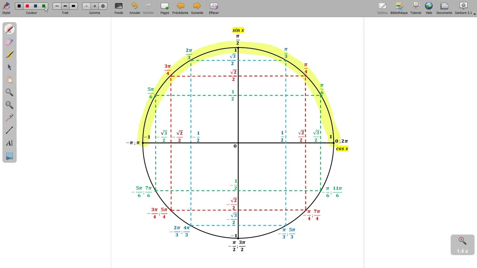Viewport: 477px width, 268px height.
Task: Select the screen capture tool
Action: [10, 156]
